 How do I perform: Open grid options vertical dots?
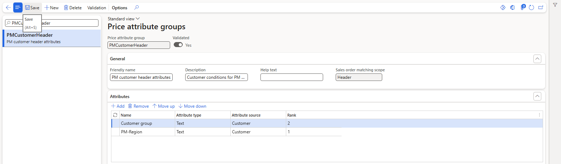540,115
